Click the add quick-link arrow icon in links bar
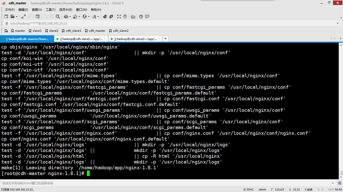This screenshot has width=343, height=192. [x=7, y=31]
